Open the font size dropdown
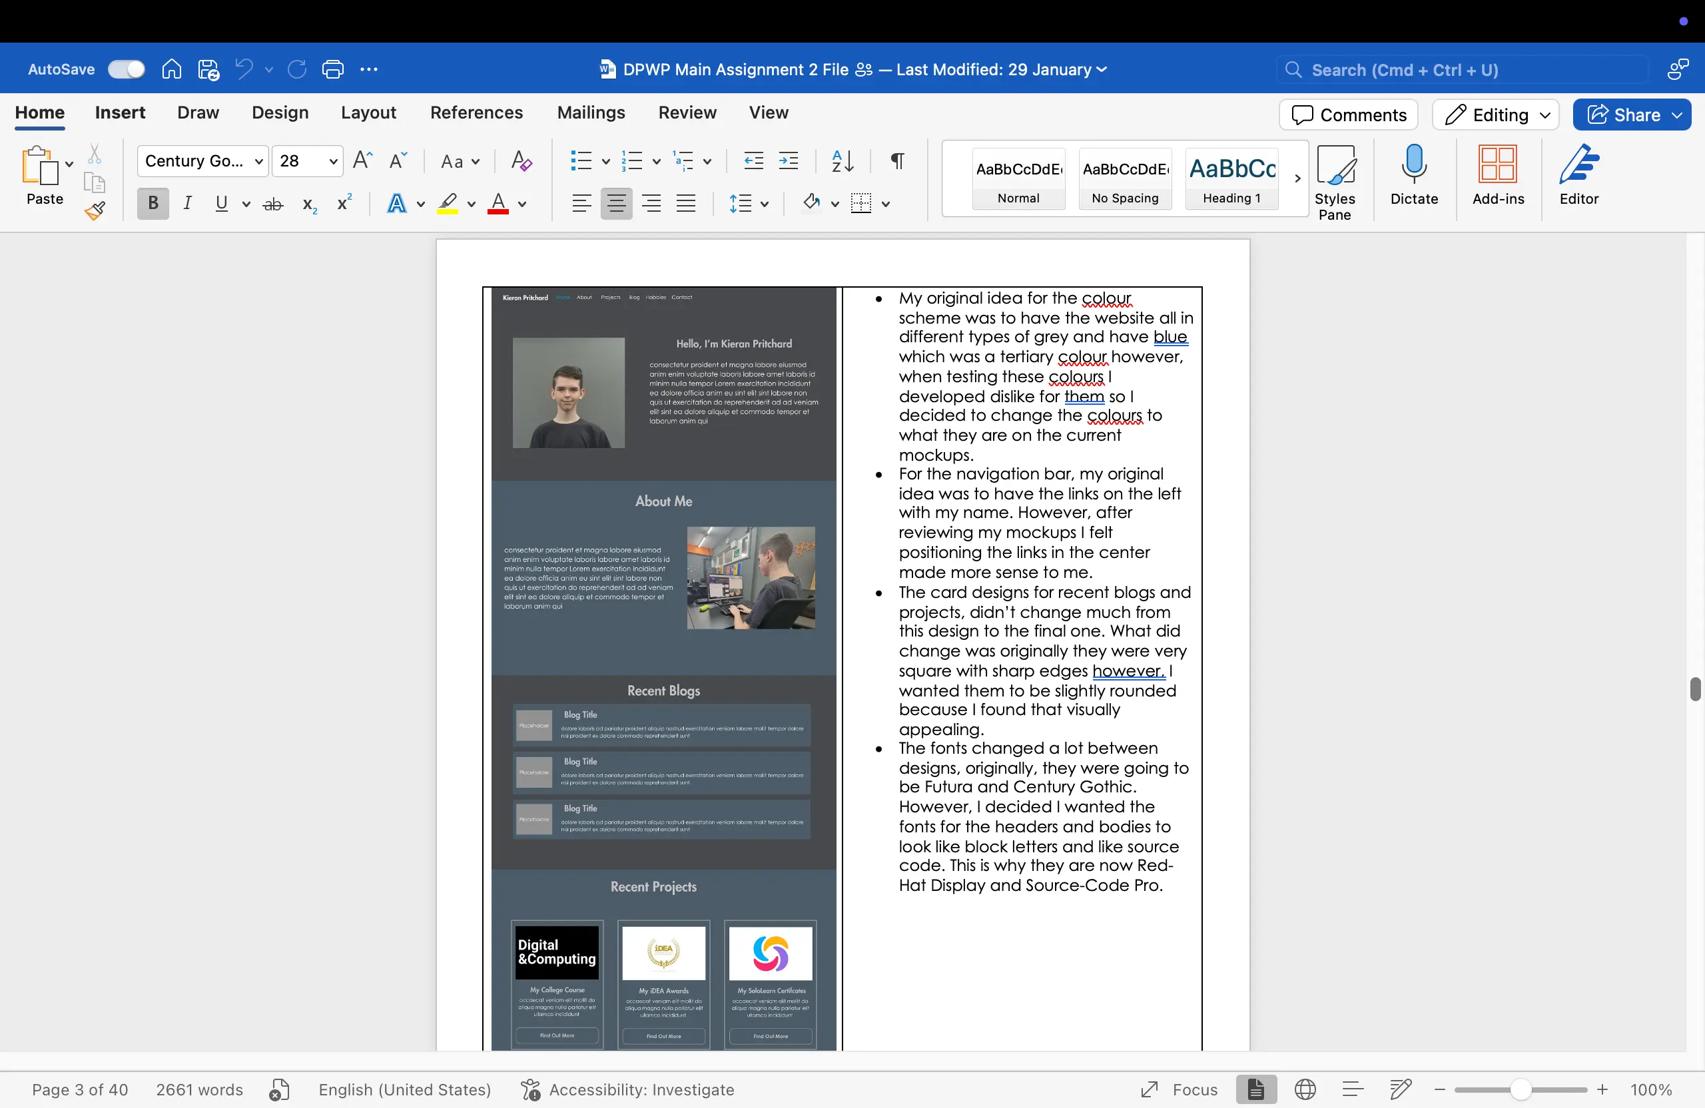Viewport: 1705px width, 1108px height. (333, 161)
